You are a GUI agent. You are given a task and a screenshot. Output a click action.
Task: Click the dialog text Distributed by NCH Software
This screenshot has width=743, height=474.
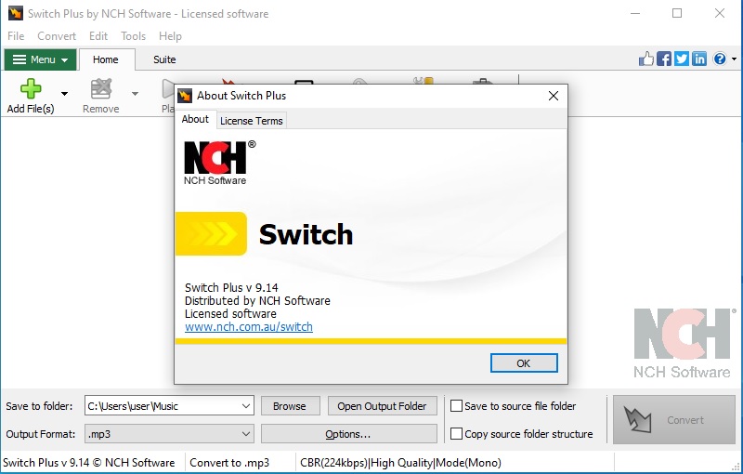pyautogui.click(x=257, y=300)
